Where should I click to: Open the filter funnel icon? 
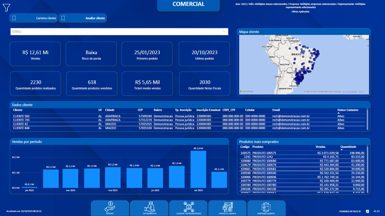point(6,8)
